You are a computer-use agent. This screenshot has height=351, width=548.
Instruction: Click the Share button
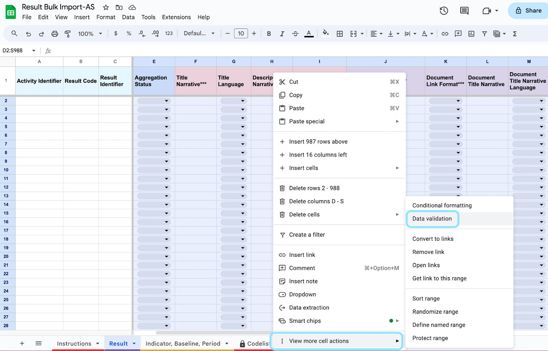(x=527, y=10)
